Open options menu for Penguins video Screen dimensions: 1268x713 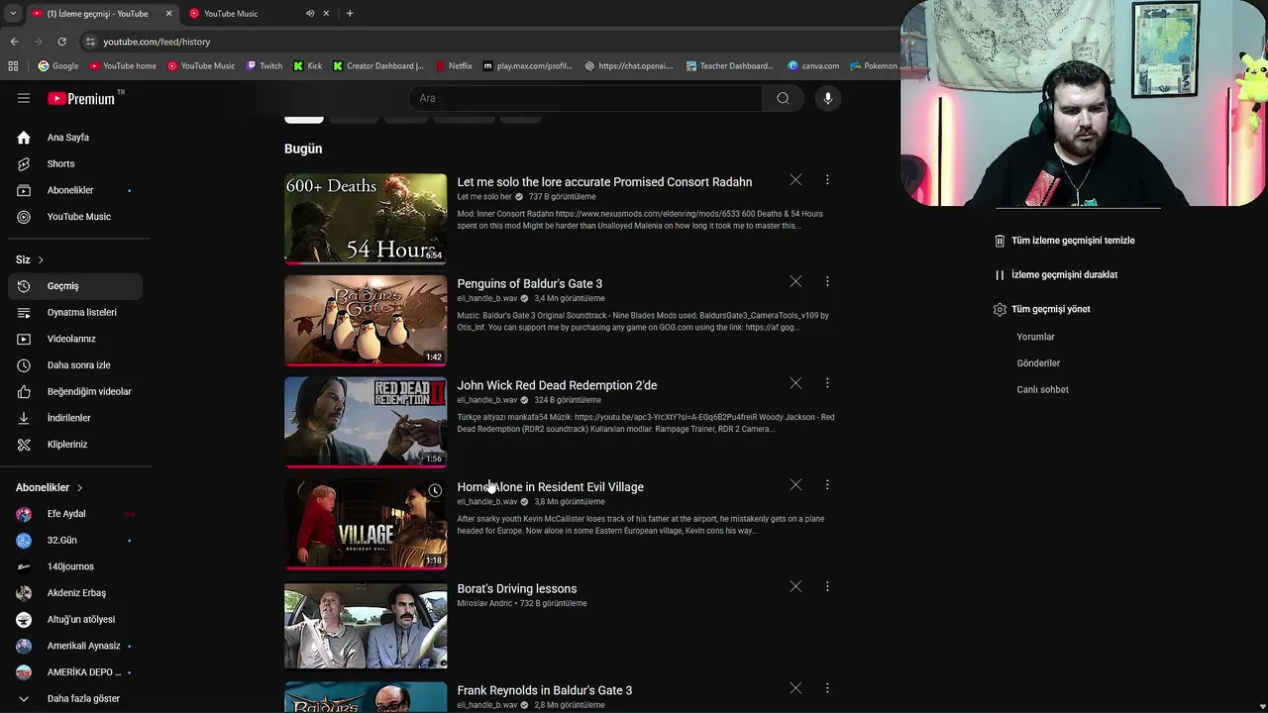point(827,282)
